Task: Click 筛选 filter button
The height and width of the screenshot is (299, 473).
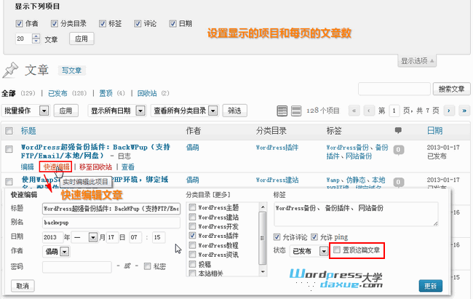Action: point(234,111)
